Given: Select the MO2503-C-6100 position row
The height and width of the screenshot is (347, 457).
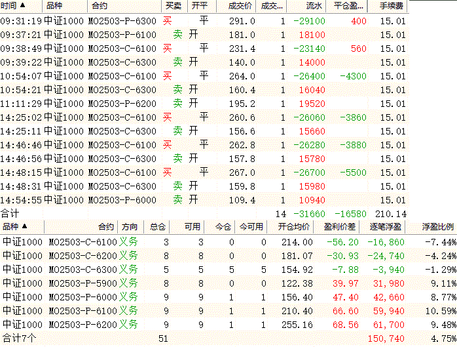Looking at the screenshot, I should (x=228, y=242).
